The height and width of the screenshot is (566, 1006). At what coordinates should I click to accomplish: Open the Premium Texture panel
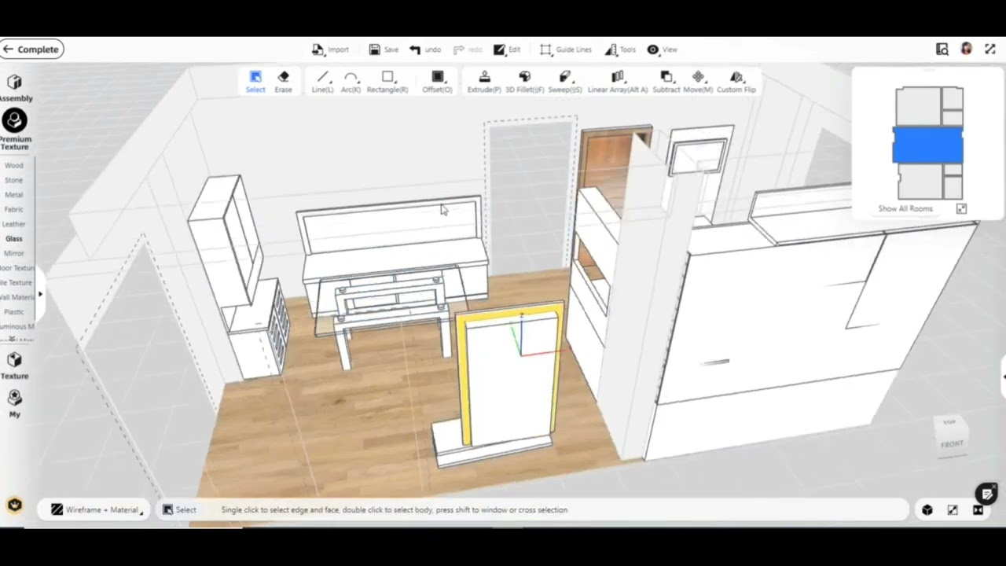[x=14, y=130]
